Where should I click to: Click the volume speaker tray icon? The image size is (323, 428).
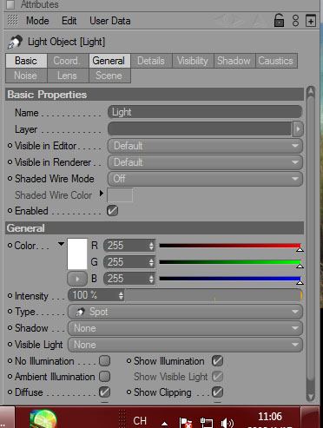tap(227, 423)
